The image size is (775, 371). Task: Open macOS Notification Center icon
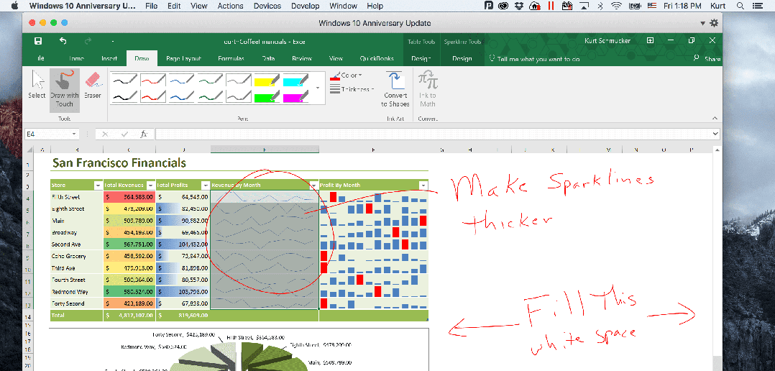(x=757, y=6)
